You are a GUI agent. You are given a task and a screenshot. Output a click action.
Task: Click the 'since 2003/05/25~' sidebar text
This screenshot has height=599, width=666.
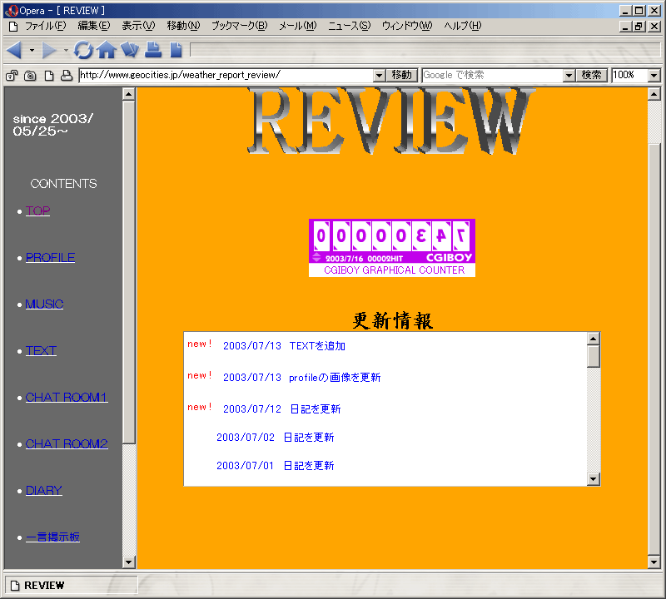click(52, 125)
